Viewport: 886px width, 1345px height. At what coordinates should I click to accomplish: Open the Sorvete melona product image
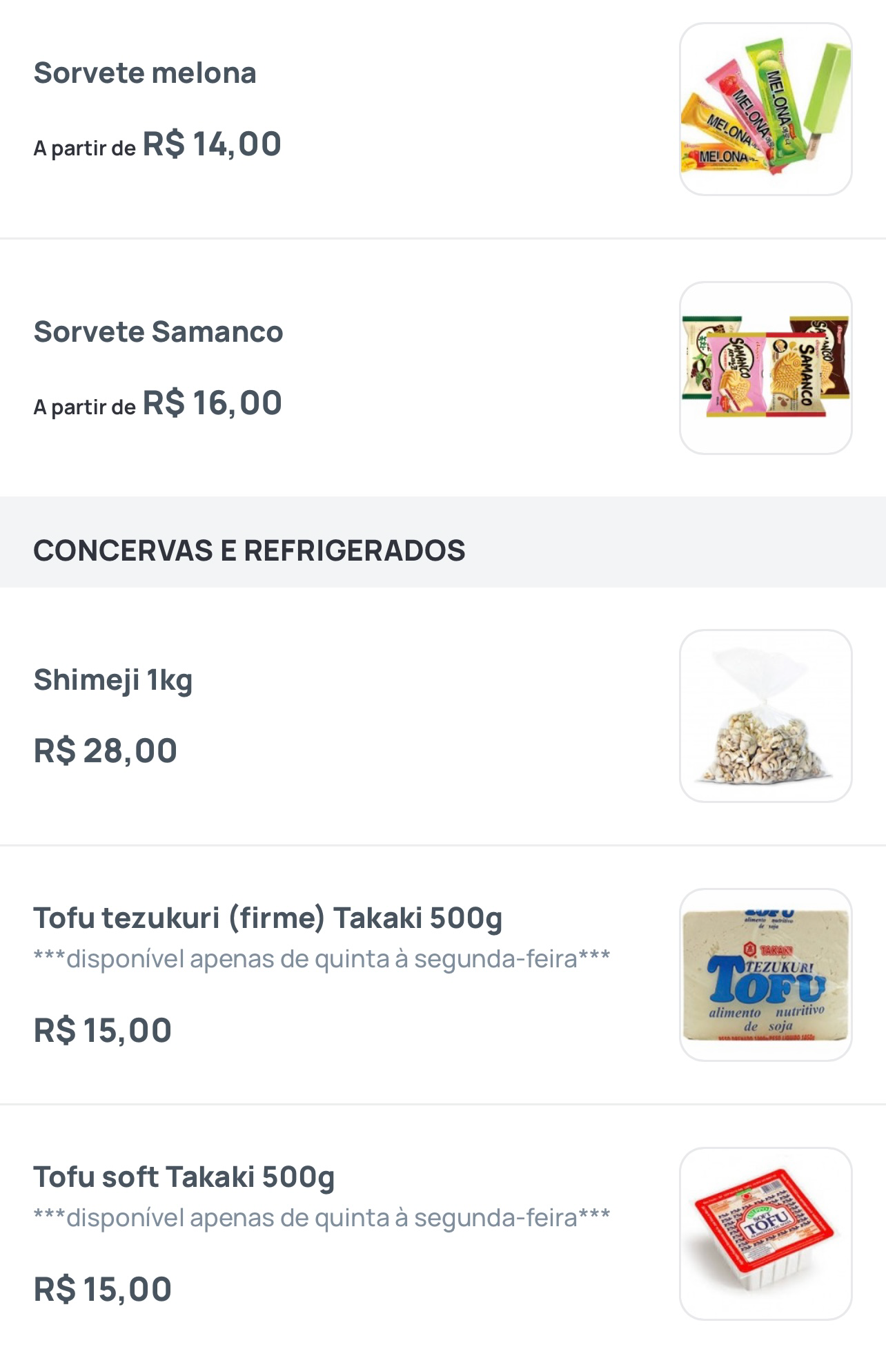coord(765,109)
